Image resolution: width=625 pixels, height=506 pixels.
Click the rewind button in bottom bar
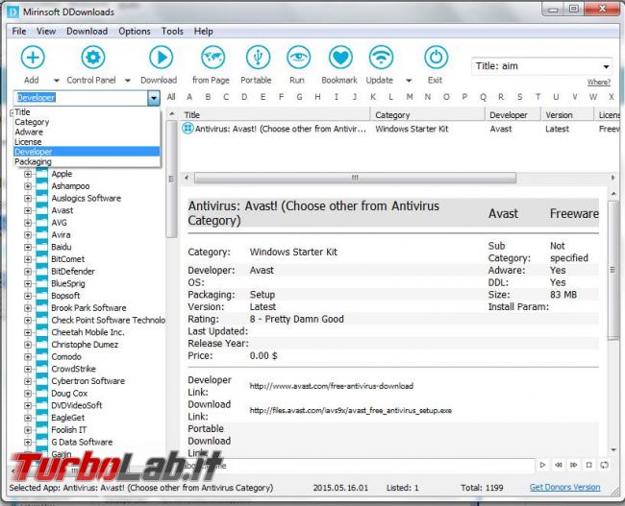pyautogui.click(x=559, y=465)
